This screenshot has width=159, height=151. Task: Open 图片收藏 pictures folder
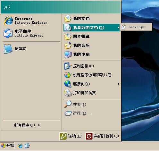pyautogui.click(x=92, y=37)
